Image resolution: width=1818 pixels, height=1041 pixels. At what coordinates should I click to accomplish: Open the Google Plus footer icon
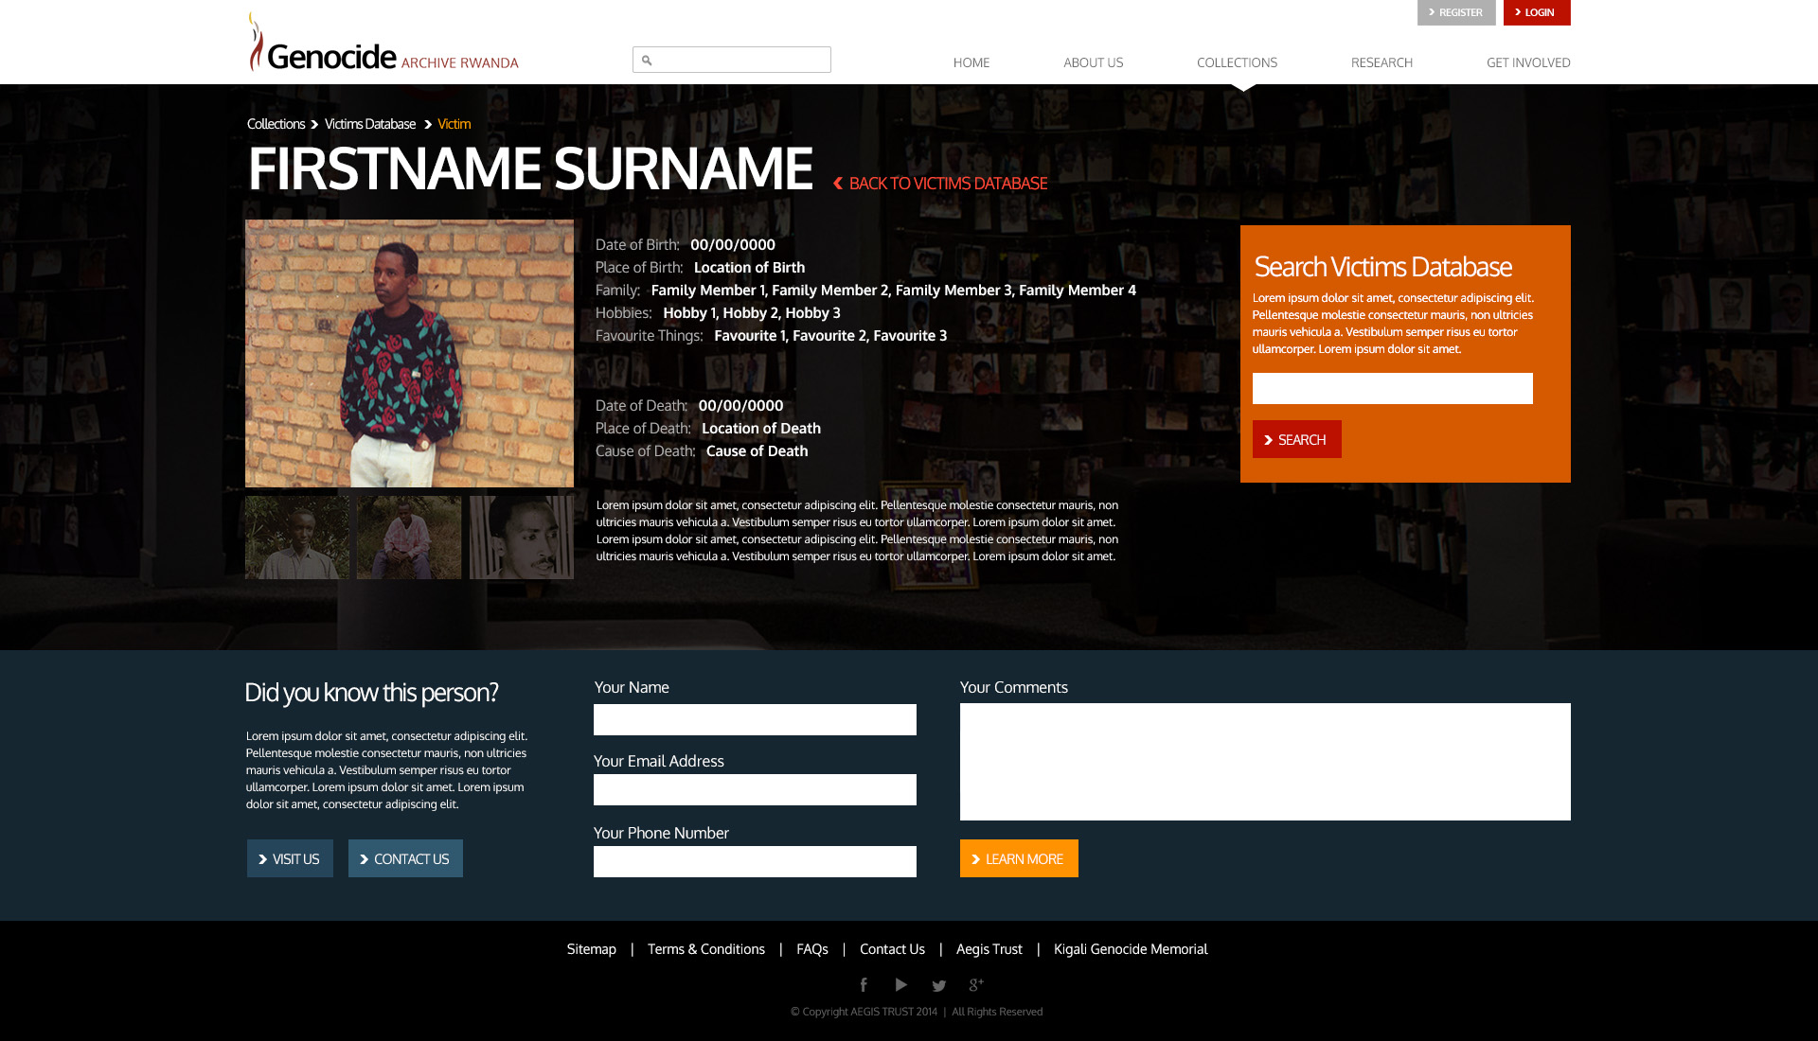[976, 985]
